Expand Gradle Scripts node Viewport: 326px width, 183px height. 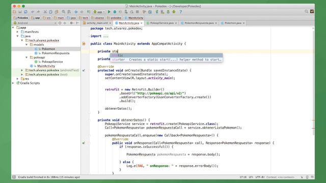pyautogui.click(x=13, y=83)
